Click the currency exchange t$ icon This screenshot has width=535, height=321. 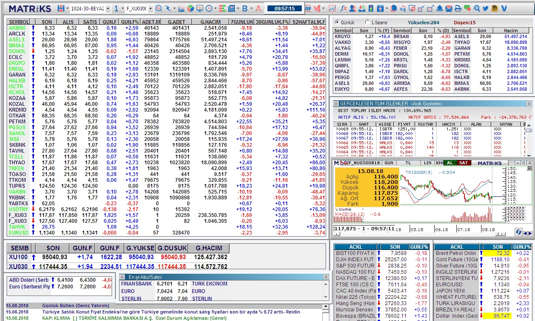pos(403,8)
